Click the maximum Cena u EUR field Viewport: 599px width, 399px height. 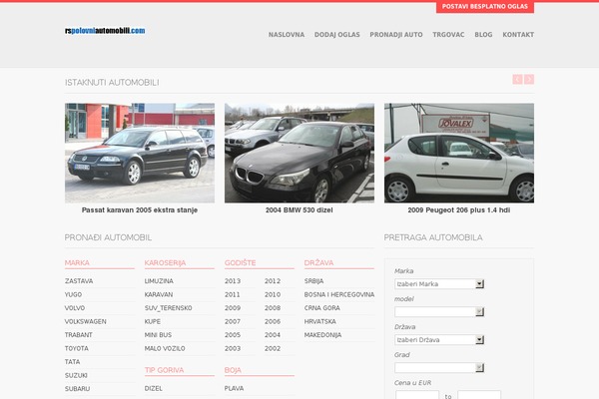tap(479, 395)
